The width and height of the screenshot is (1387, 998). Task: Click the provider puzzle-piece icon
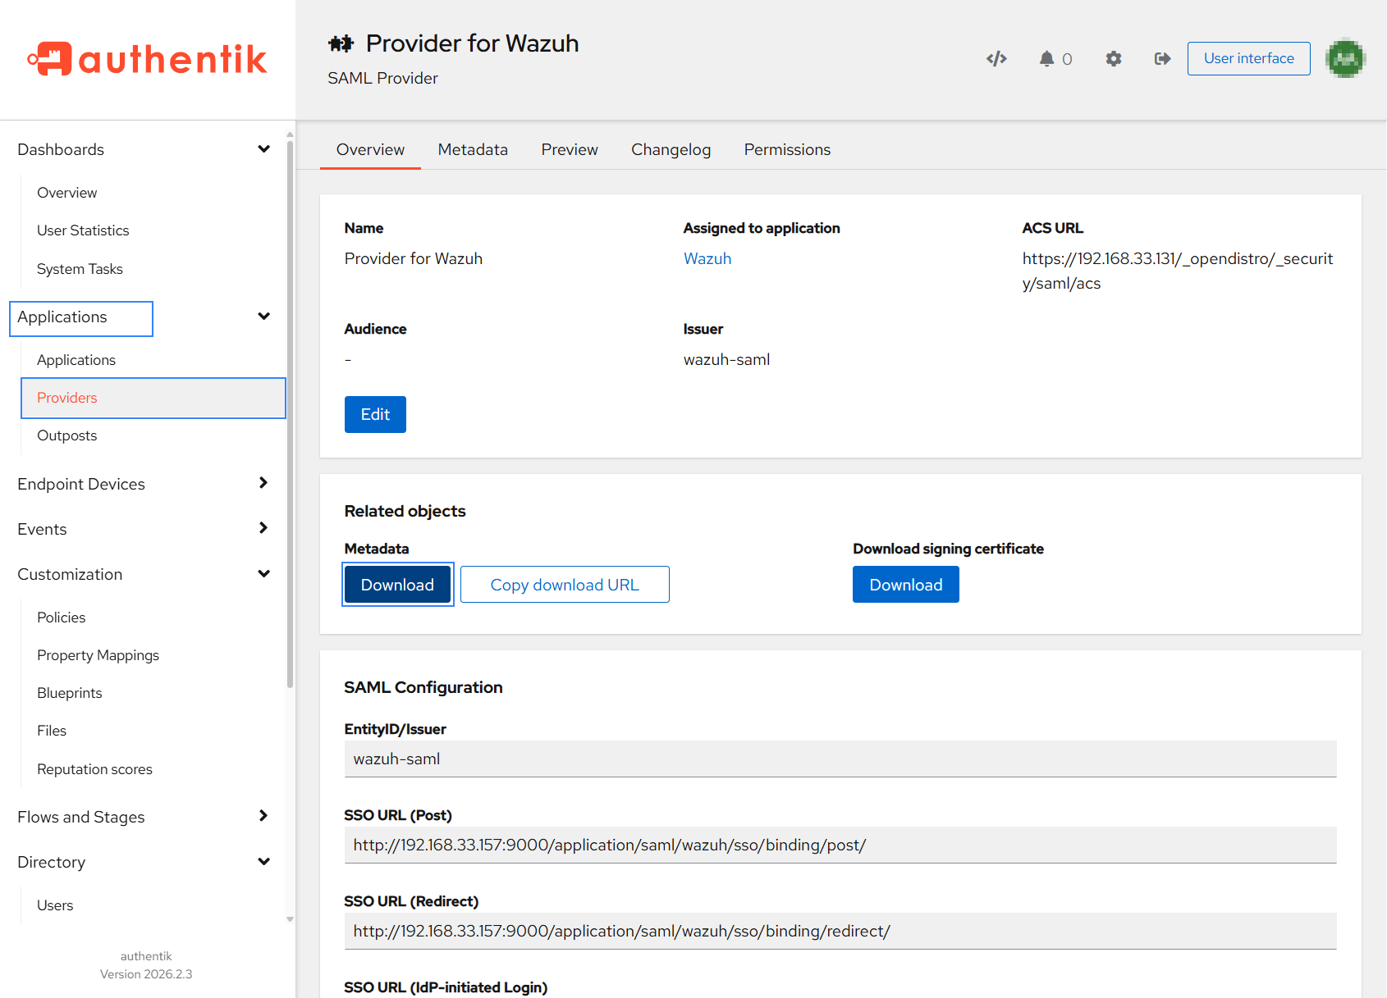tap(341, 43)
